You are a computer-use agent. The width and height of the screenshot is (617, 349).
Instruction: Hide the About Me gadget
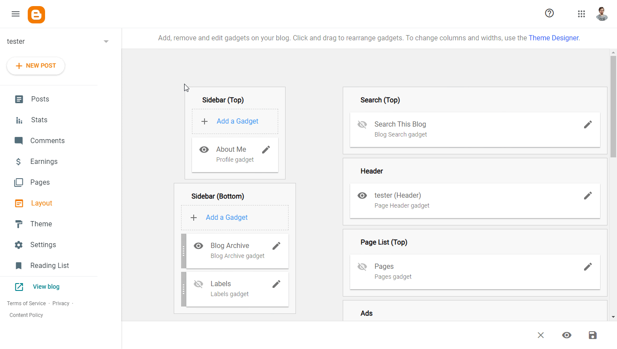click(x=204, y=149)
